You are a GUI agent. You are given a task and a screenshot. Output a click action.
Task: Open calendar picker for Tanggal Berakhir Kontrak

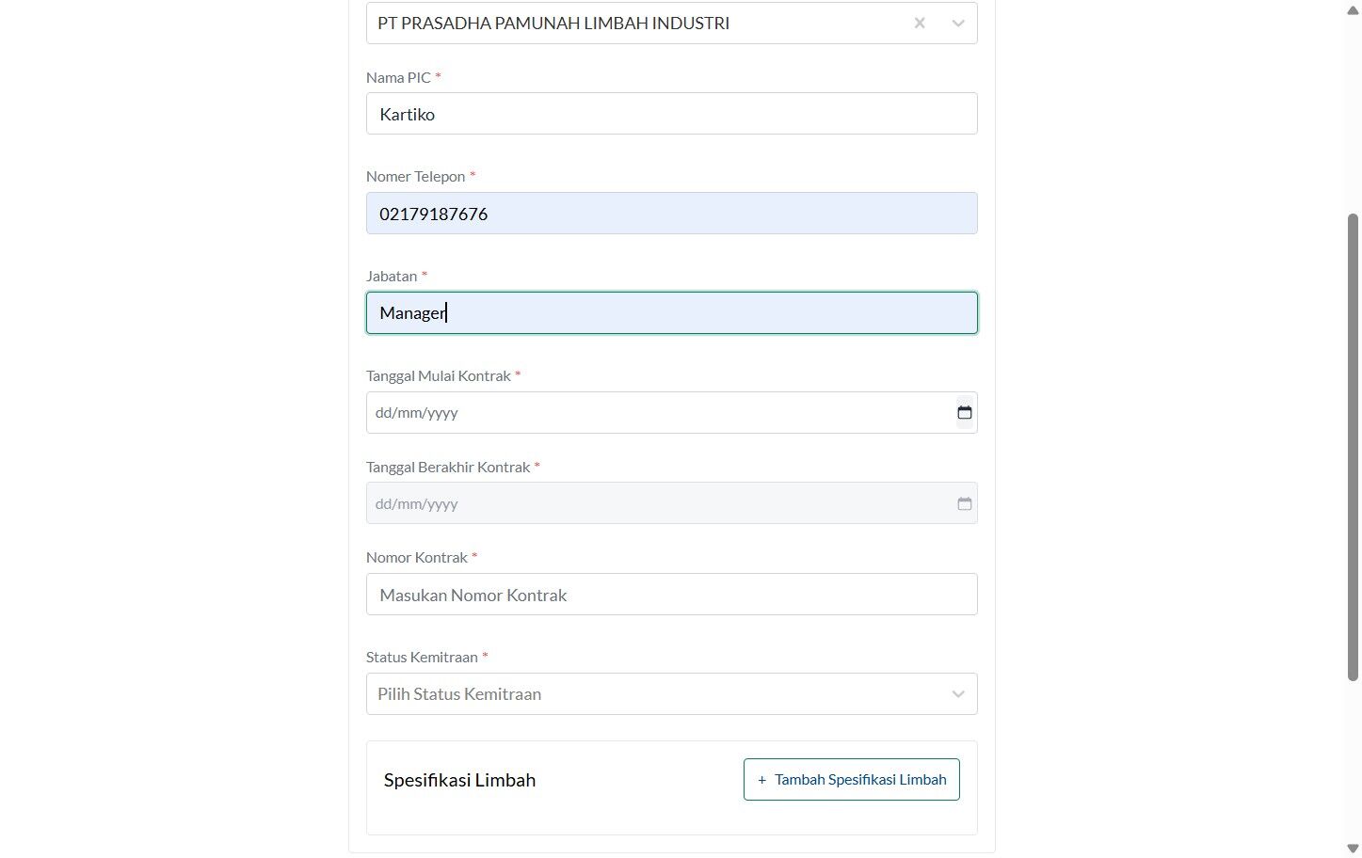coord(965,504)
